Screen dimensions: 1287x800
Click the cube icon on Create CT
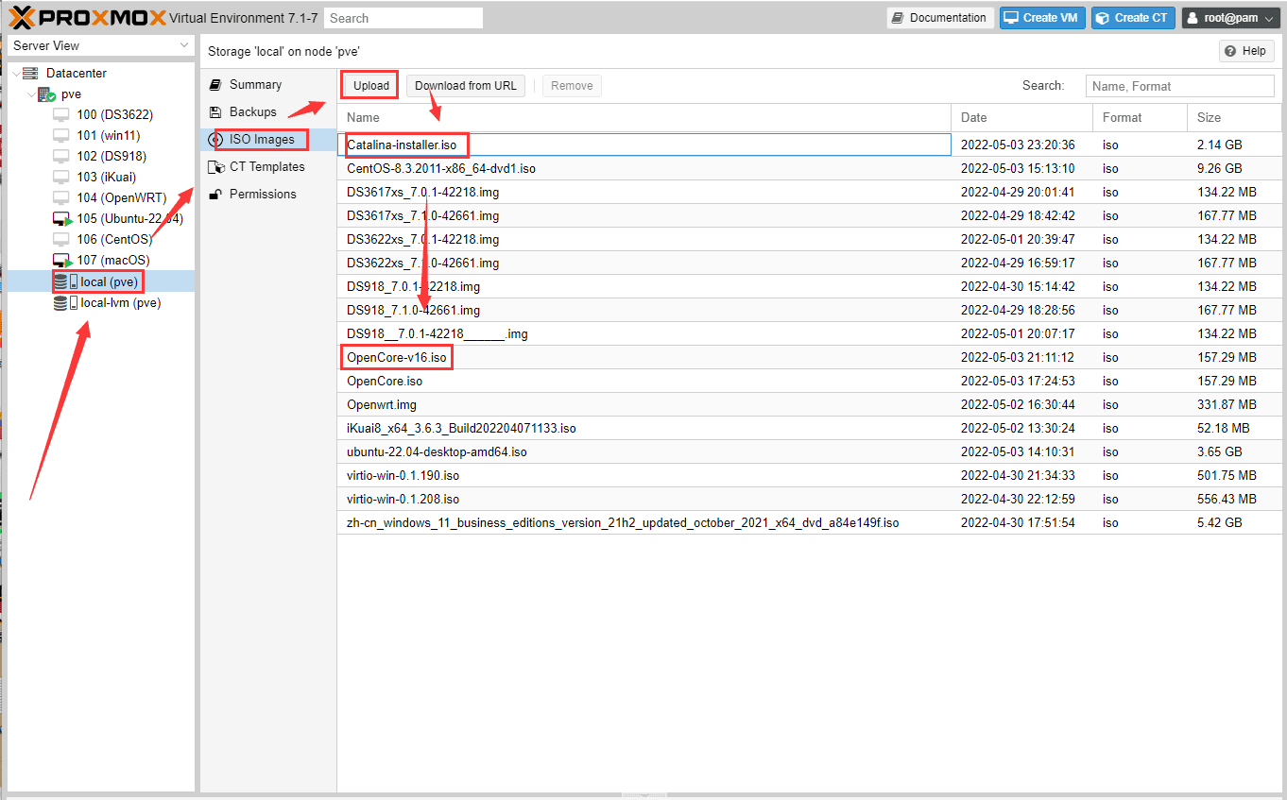1102,18
